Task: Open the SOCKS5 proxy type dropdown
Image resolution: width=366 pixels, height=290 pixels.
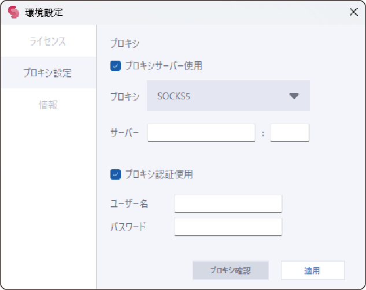Action: pyautogui.click(x=228, y=96)
